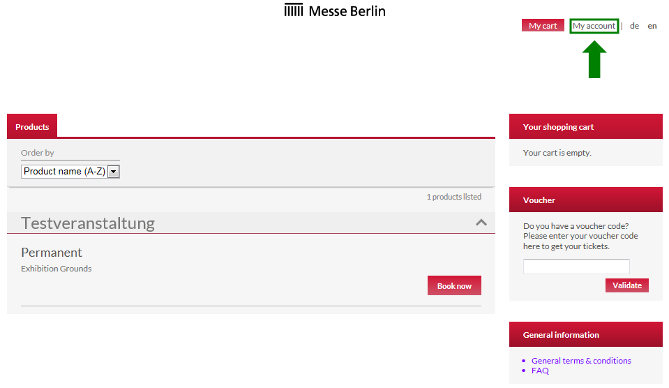Switch language to English (en)
The image size is (669, 388).
tap(652, 26)
